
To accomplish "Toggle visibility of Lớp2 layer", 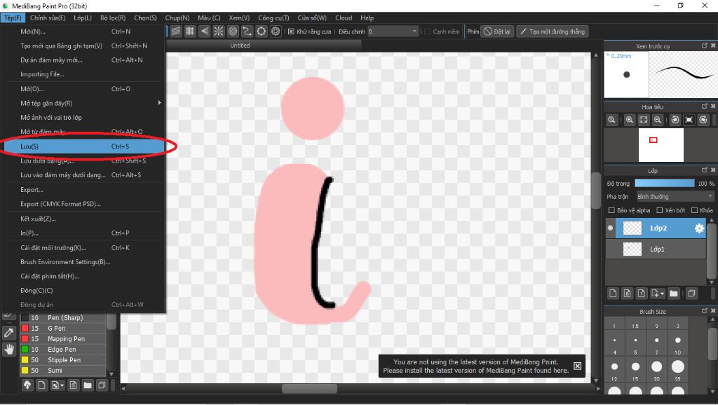I will coord(610,228).
